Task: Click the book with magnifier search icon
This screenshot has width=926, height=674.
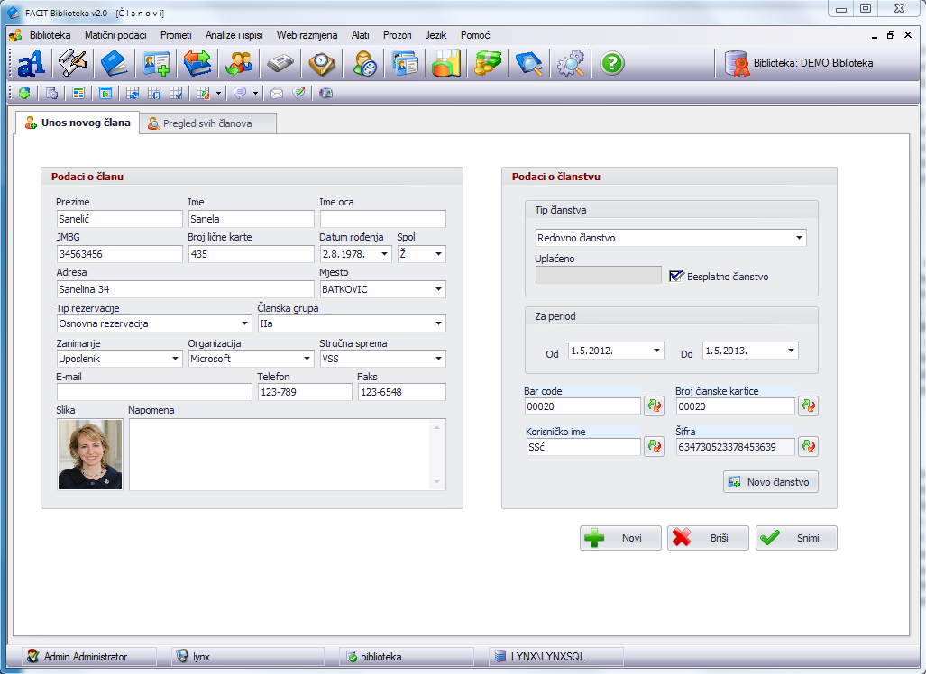Action: [x=528, y=63]
